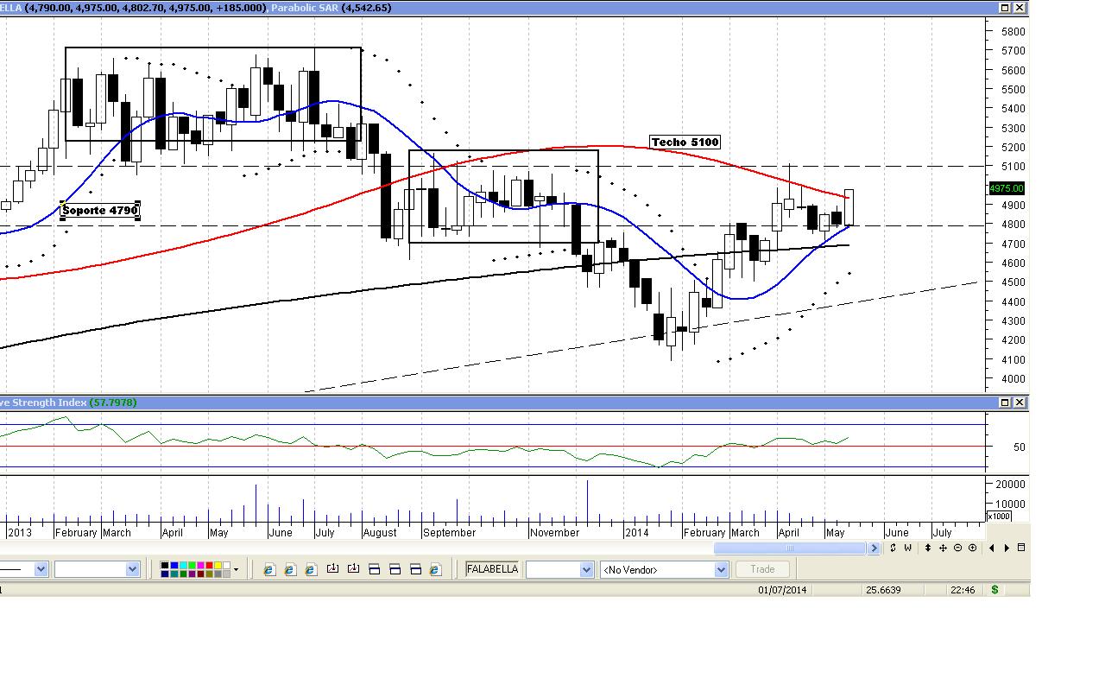Click the first small chart icon in toolbar
1105x691 pixels.
pos(332,569)
